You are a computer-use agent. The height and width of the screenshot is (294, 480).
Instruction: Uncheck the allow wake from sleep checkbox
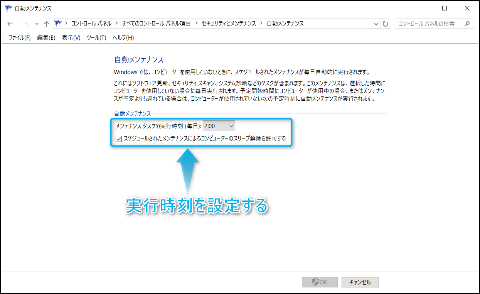(119, 139)
